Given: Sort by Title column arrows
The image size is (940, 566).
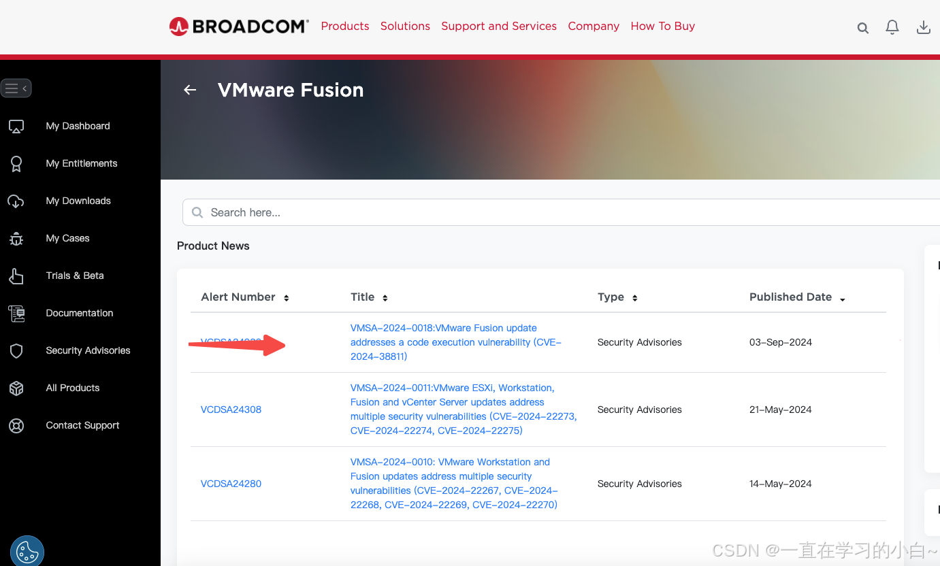Looking at the screenshot, I should tap(385, 298).
